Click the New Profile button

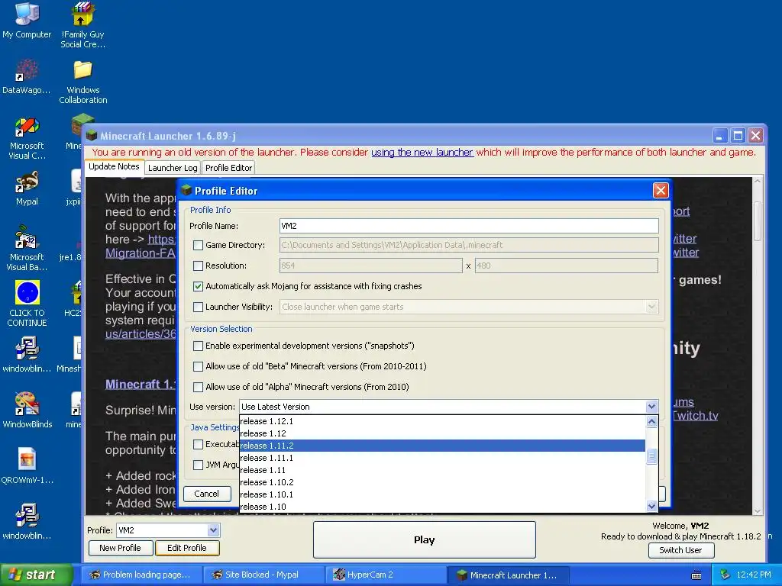120,548
